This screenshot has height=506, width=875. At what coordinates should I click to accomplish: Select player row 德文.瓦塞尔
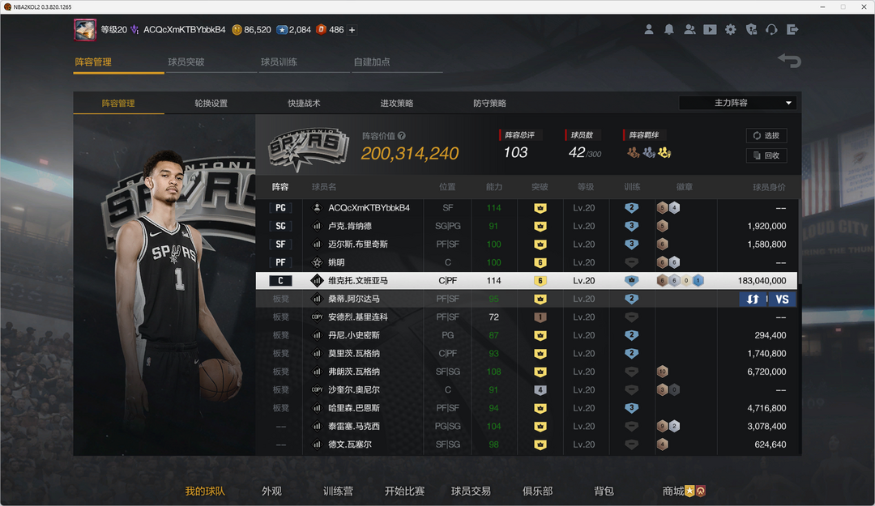tap(527, 444)
